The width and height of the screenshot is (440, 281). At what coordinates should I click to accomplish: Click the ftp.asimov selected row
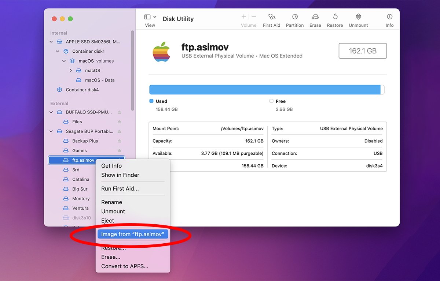(x=87, y=160)
